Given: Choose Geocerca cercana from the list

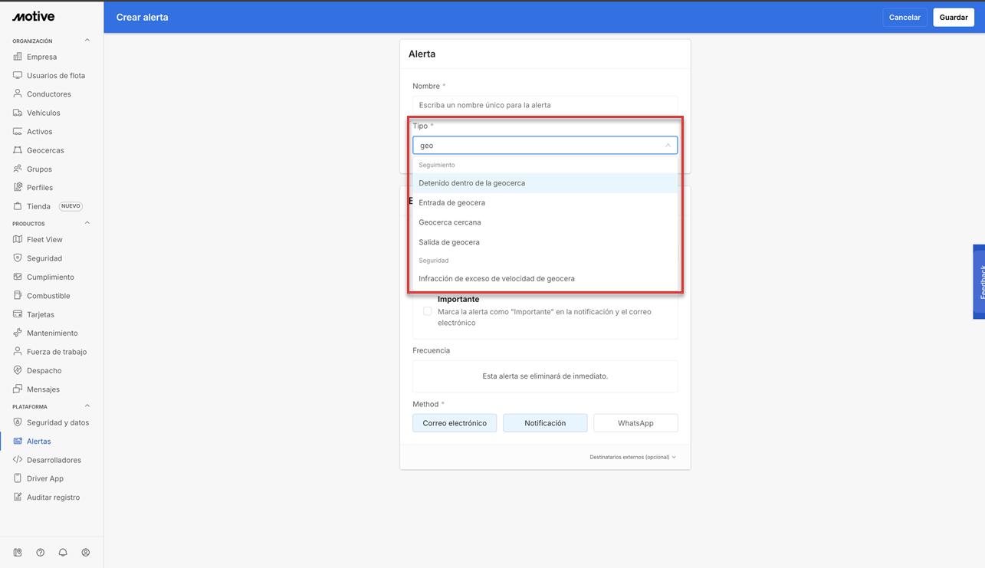Looking at the screenshot, I should 449,222.
